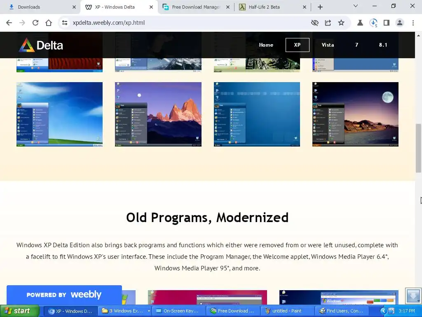Screen dimensions: 422x317
Task: Open the pink background program screenshot
Action: 207,297
